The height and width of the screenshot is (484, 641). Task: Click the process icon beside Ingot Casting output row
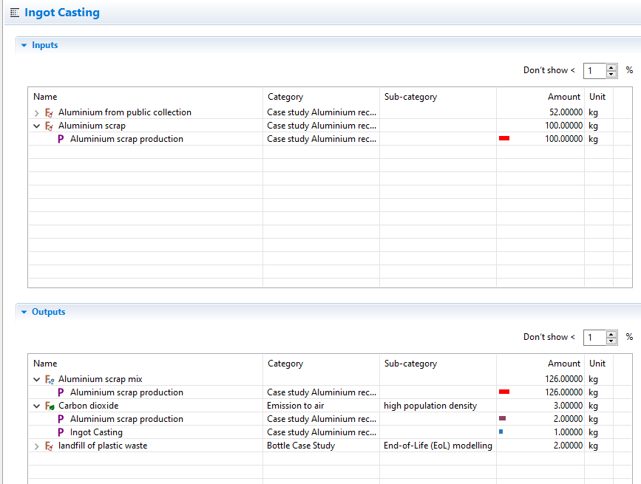(61, 433)
